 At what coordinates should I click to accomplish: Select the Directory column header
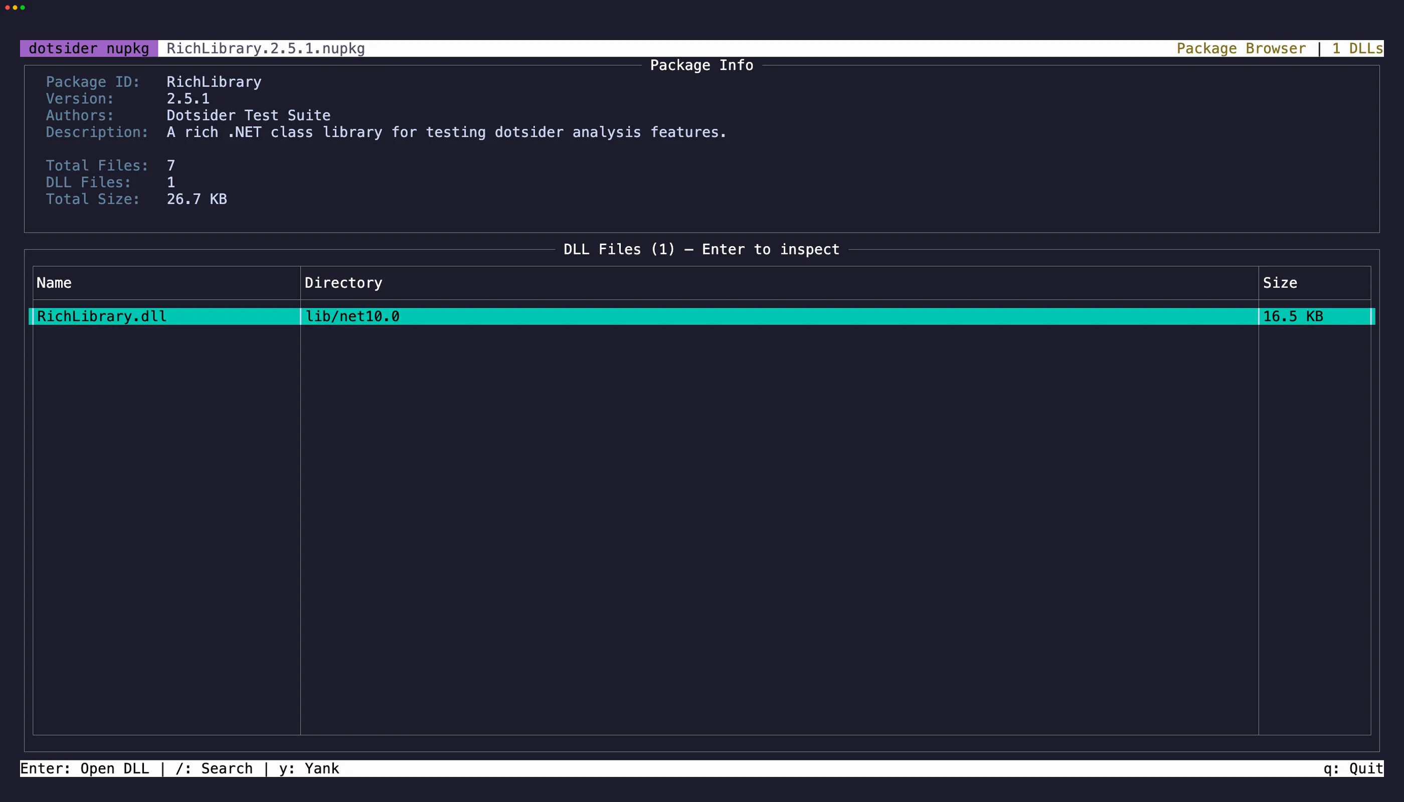[x=343, y=283]
